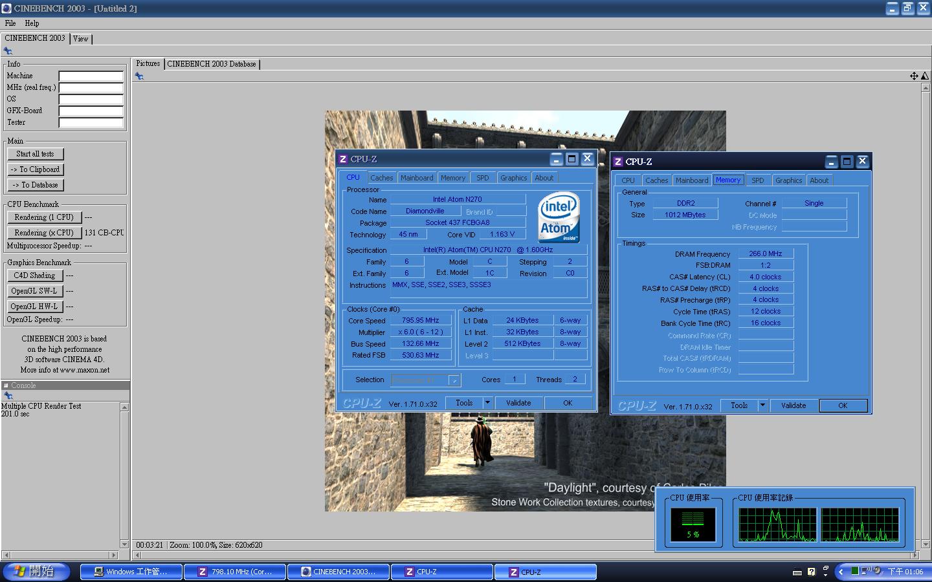Click Validate in the left CPU-Z window
The height and width of the screenshot is (582, 932).
(x=518, y=403)
